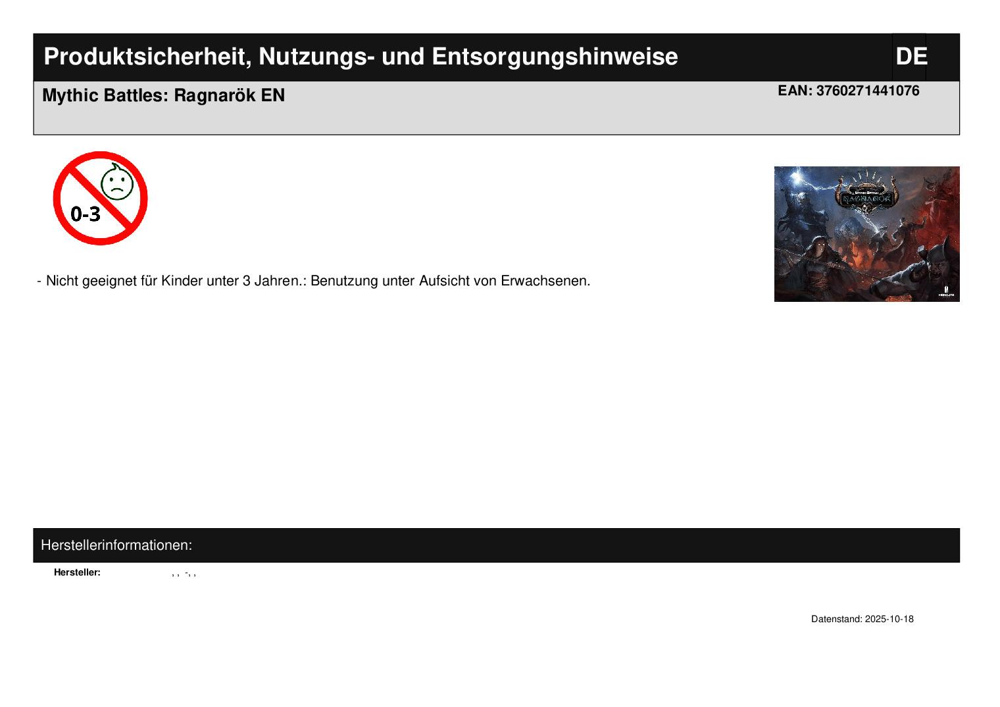Click the "EAN:" label beside the barcode number
This screenshot has width=1000, height=707.
point(795,91)
